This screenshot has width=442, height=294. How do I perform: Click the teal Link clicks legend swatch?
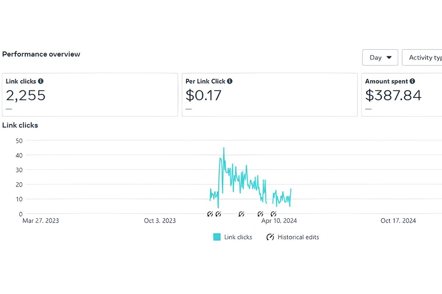pos(217,237)
